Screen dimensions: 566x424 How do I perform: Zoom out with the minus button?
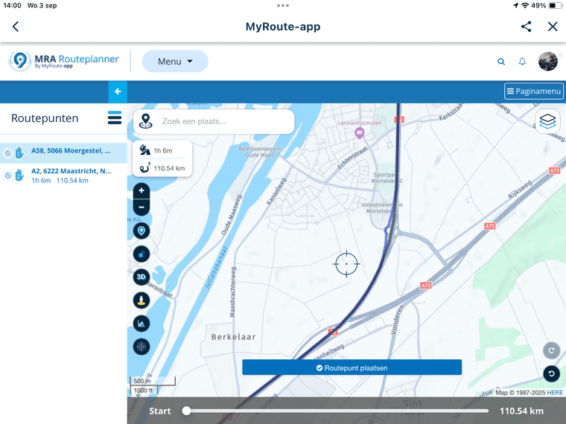point(141,208)
